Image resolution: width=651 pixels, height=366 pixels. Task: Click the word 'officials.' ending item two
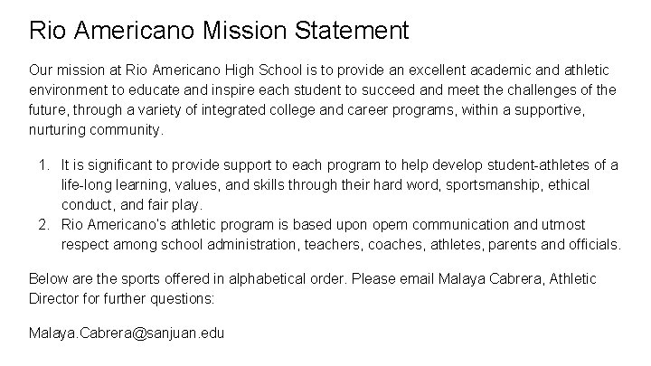tap(592, 244)
